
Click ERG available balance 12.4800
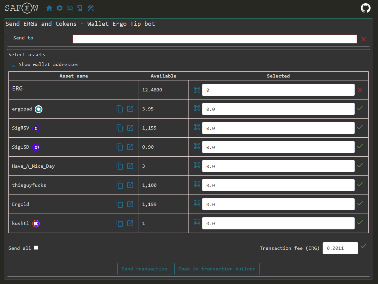pos(152,90)
